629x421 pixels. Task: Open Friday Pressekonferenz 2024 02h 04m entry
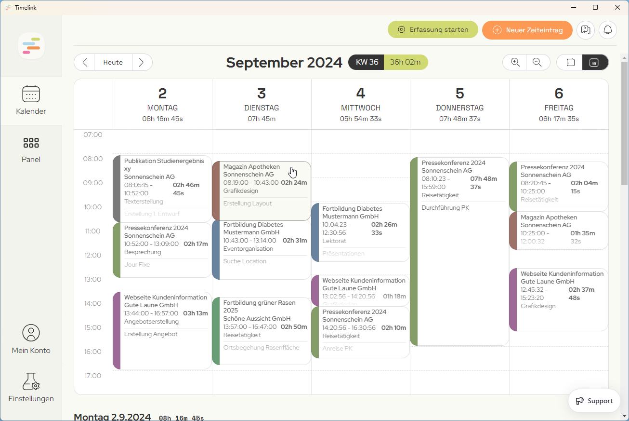pyautogui.click(x=559, y=187)
